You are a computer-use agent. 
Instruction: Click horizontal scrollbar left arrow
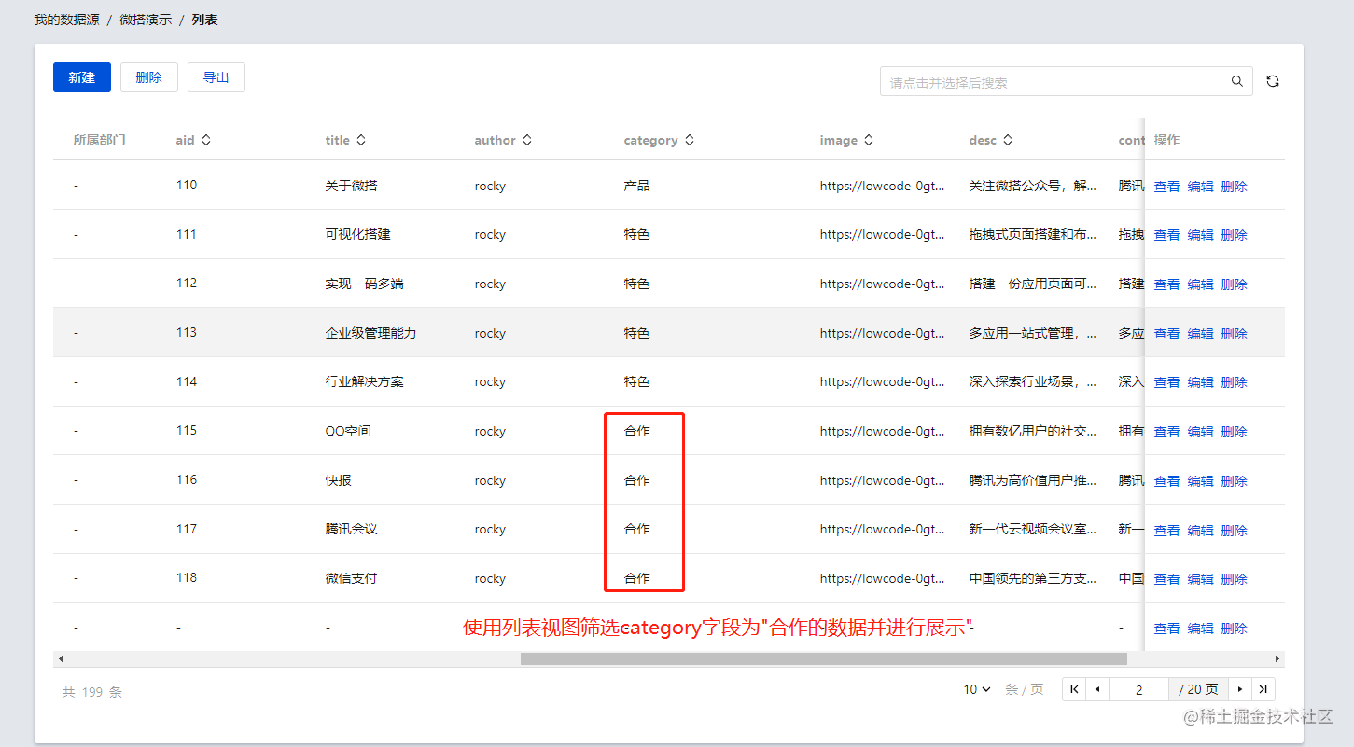61,658
